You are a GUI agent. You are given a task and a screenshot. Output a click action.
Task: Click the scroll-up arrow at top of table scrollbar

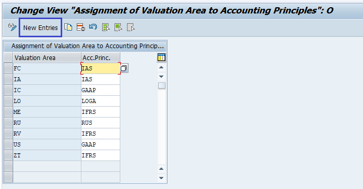point(161,67)
